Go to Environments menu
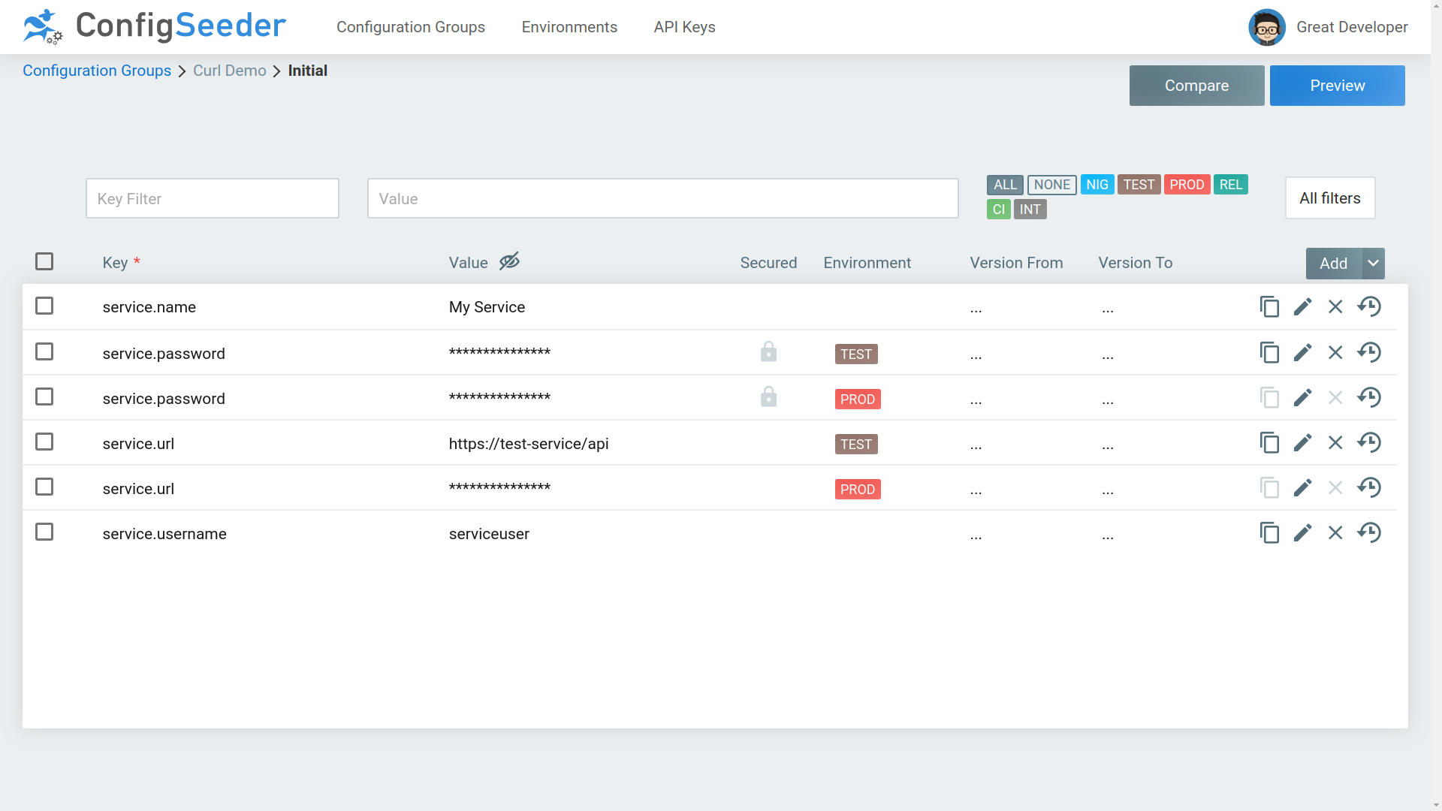1442x811 pixels. click(x=569, y=27)
